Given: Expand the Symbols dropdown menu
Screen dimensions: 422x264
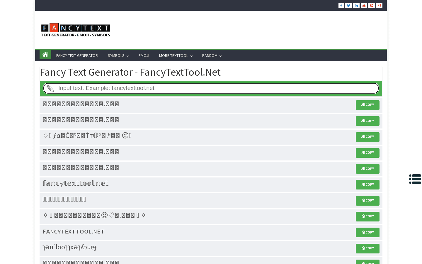Looking at the screenshot, I should point(118,56).
